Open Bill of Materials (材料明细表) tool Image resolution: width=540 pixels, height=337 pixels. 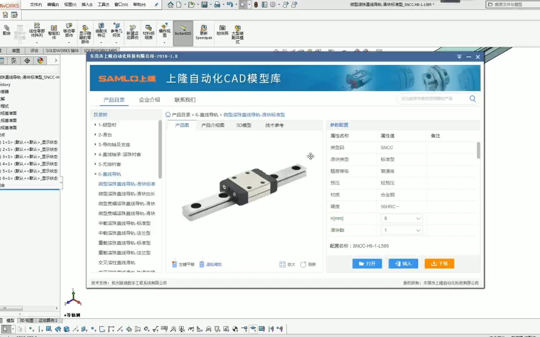click(148, 32)
